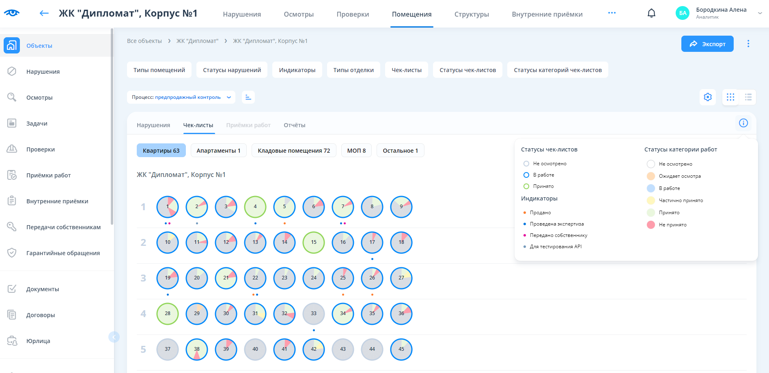Open the Отчёты sub-tab
The width and height of the screenshot is (769, 373).
pos(294,125)
